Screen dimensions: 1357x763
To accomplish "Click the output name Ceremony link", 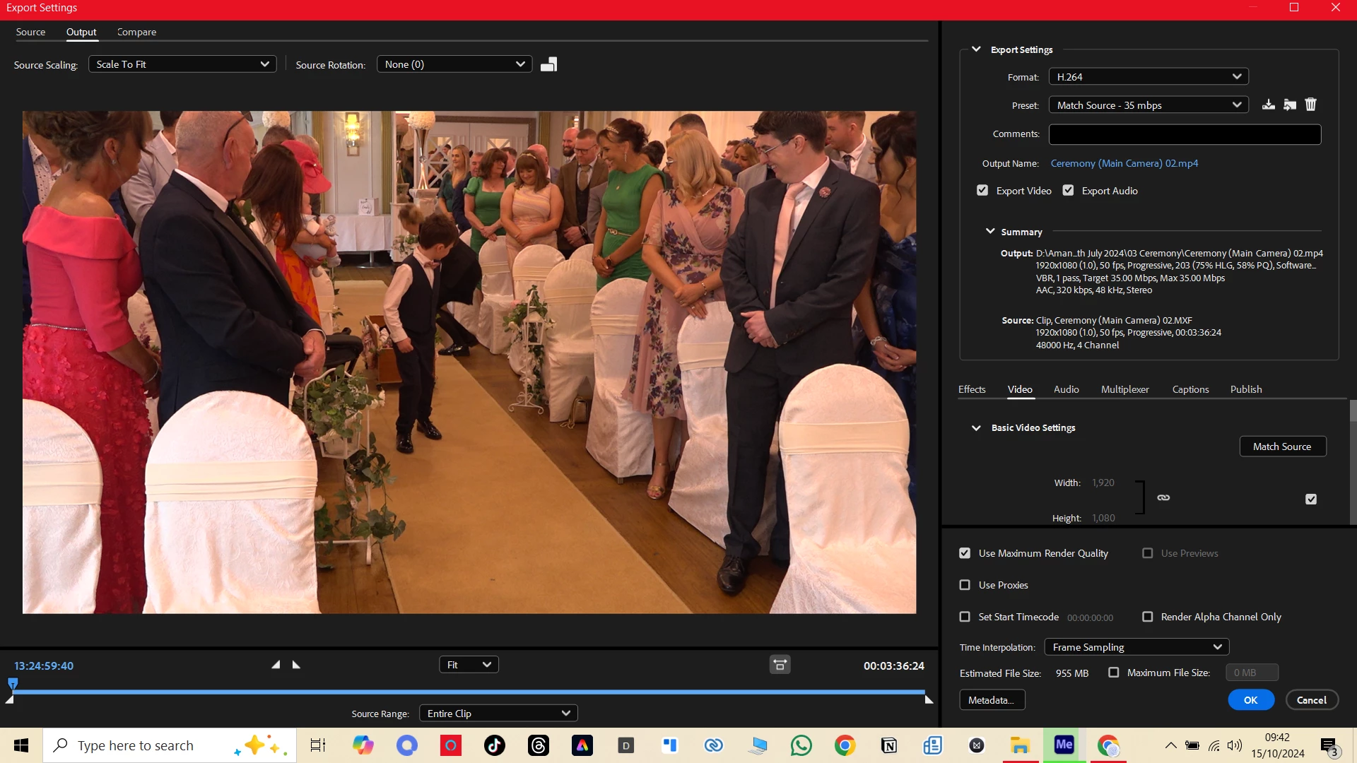I will point(1124,163).
